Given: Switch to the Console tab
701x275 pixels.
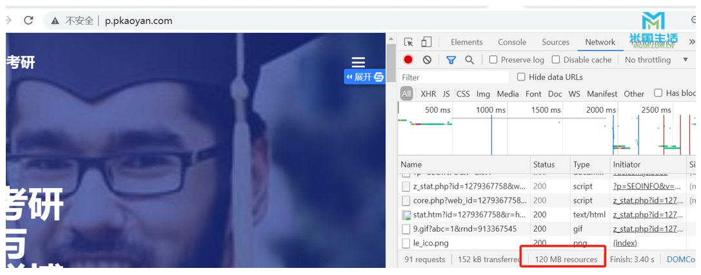Looking at the screenshot, I should pyautogui.click(x=512, y=42).
